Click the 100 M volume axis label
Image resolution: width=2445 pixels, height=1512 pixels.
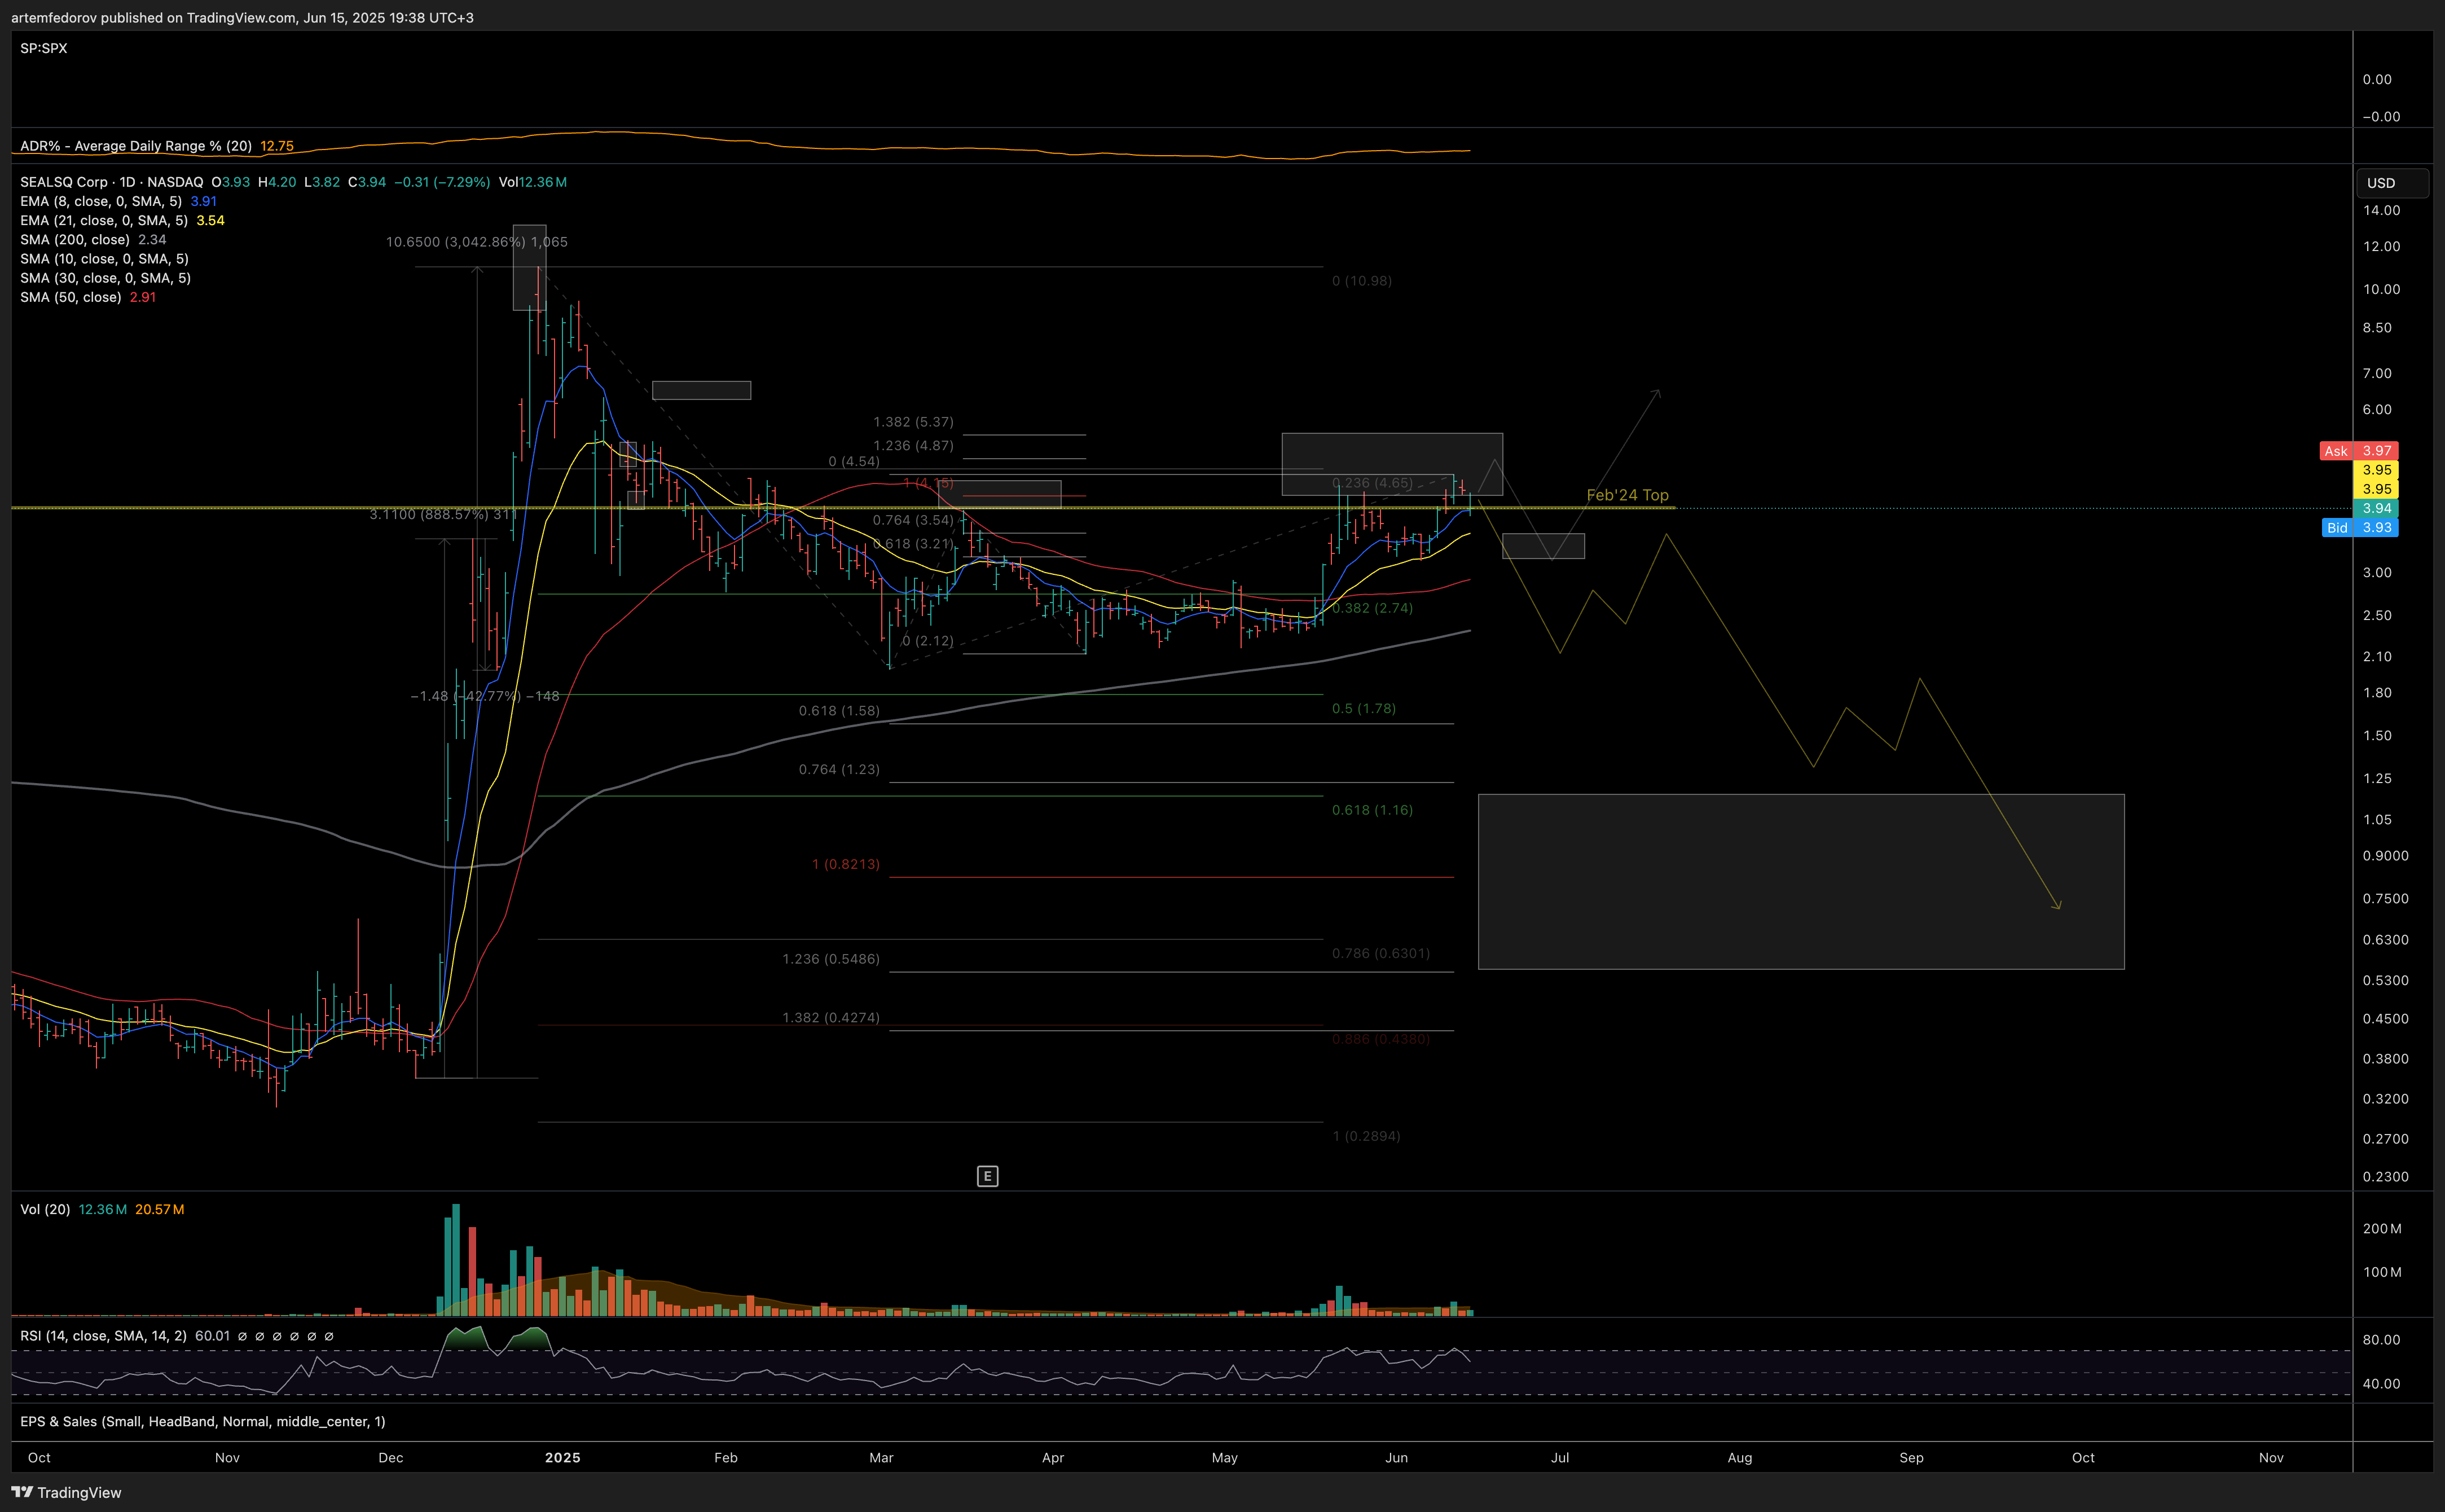2382,1273
